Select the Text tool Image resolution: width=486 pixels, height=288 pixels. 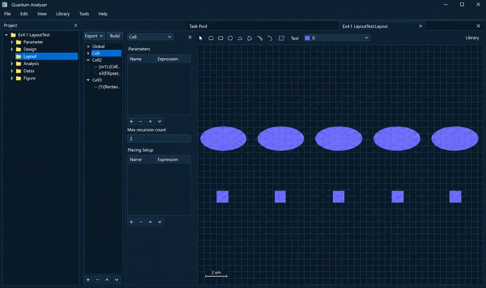(x=295, y=38)
